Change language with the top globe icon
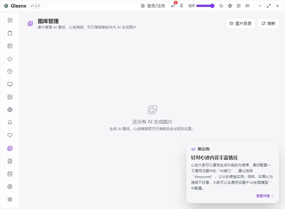Screen dimensions: 285x209 (230, 6)
